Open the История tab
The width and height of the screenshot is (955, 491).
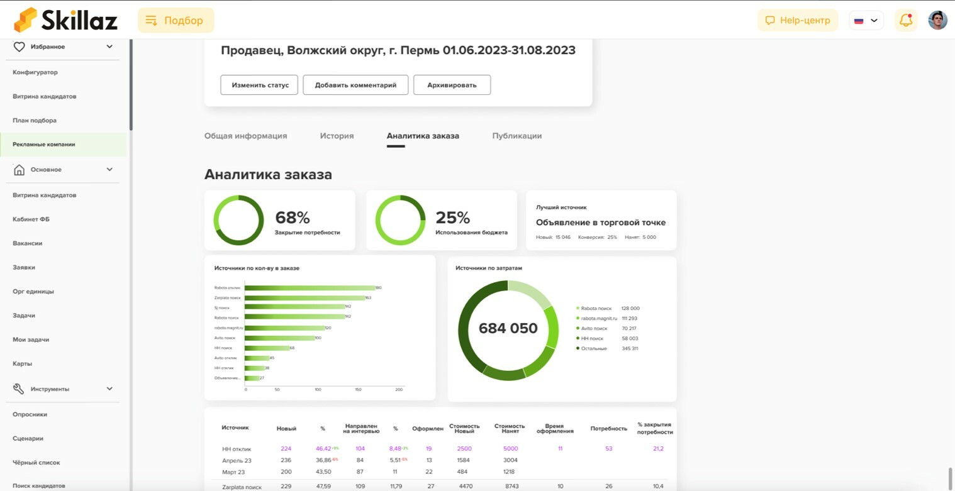coord(337,135)
